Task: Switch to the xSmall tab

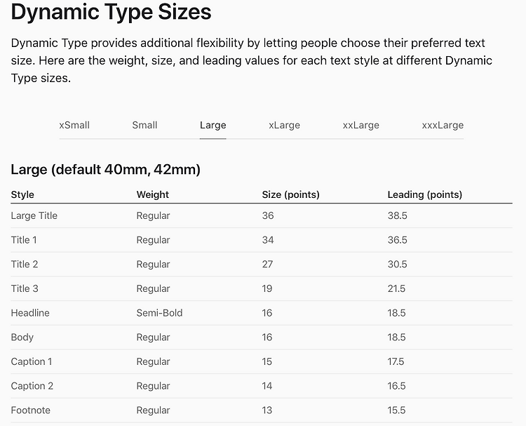Action: click(74, 125)
